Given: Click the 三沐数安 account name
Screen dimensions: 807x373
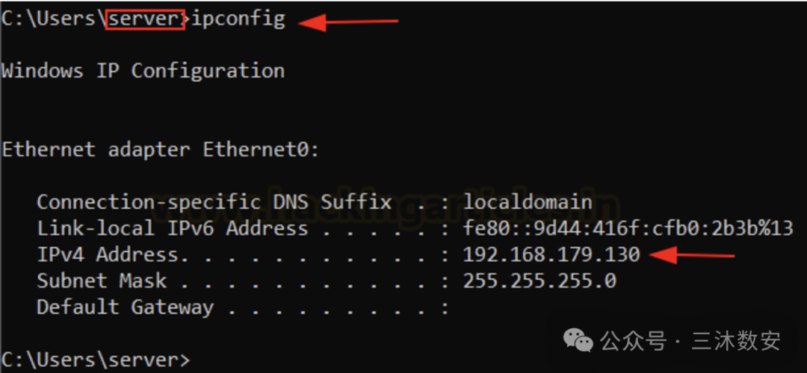Looking at the screenshot, I should pyautogui.click(x=736, y=341).
